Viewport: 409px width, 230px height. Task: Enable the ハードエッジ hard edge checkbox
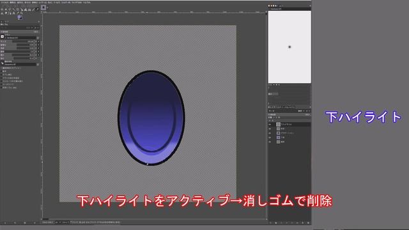point(1,84)
